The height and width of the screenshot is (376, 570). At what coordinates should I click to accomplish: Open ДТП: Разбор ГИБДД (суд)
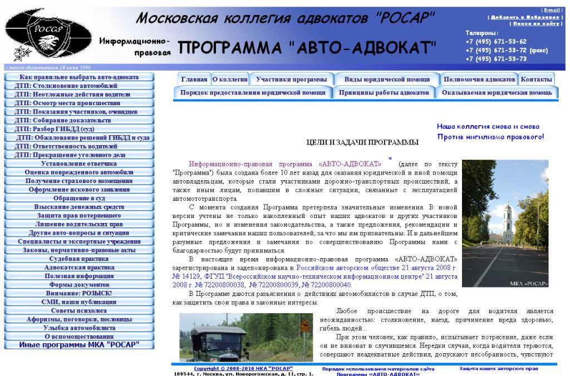(x=79, y=129)
